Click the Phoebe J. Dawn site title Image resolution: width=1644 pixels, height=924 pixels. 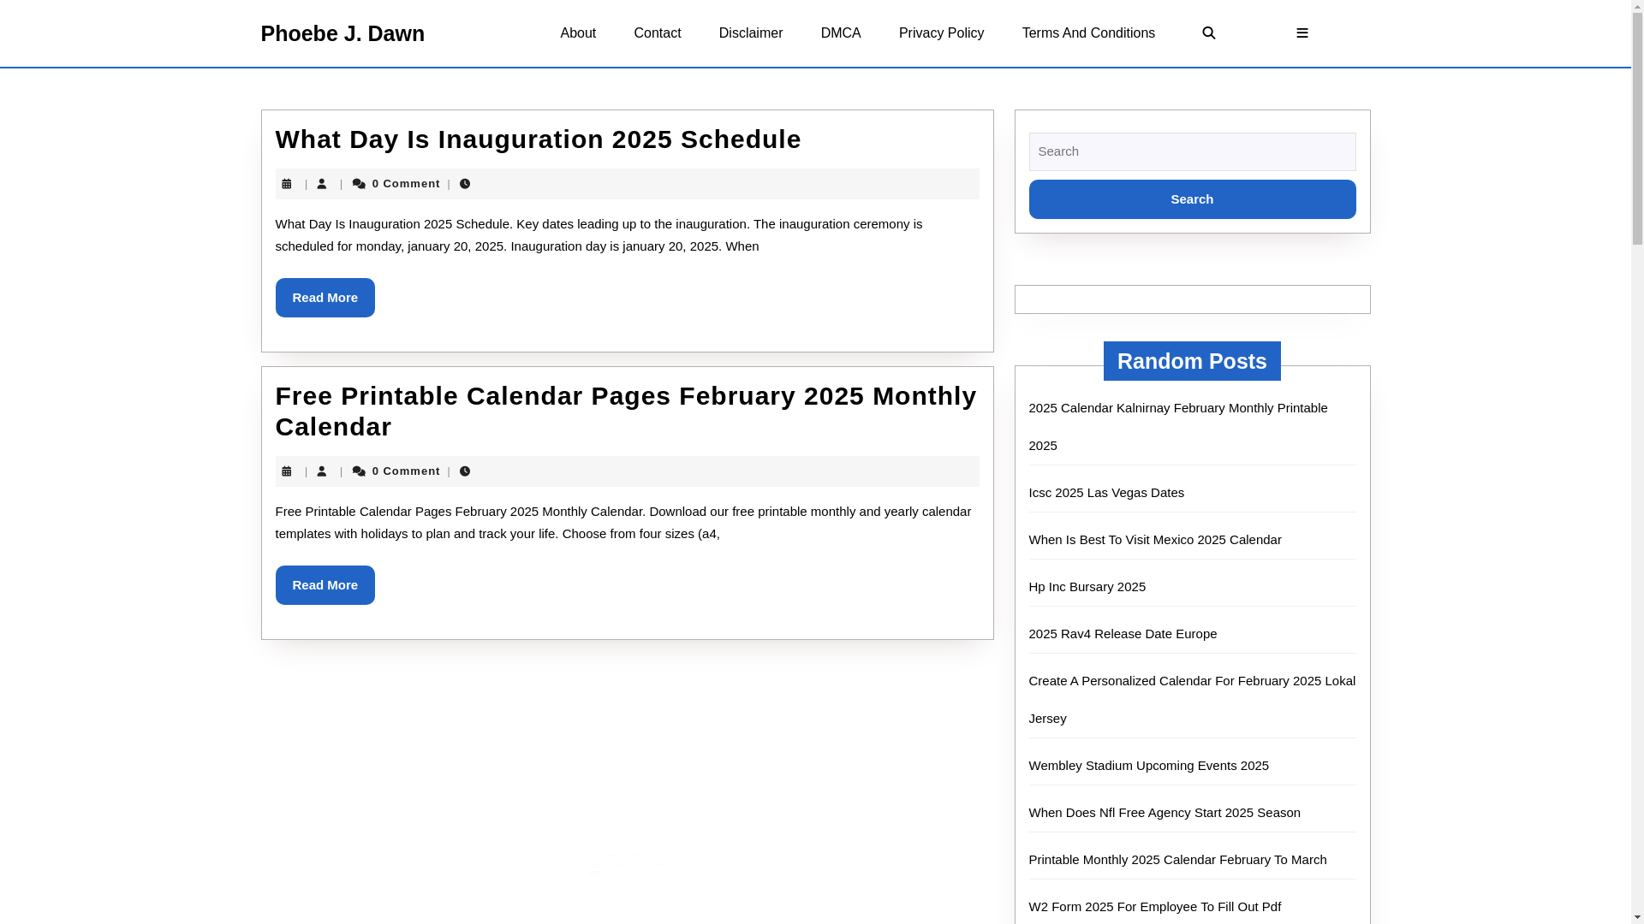point(342,33)
